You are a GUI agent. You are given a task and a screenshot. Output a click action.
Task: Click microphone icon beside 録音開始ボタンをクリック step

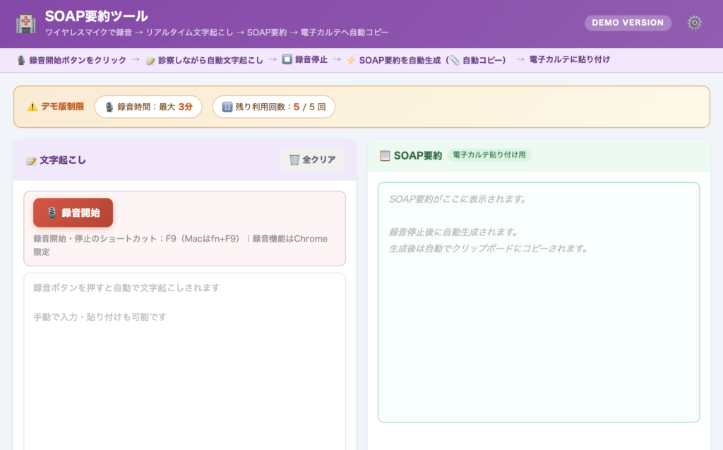coord(21,61)
